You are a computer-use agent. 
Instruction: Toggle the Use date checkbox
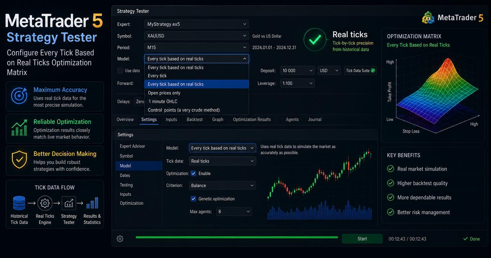tap(120, 70)
